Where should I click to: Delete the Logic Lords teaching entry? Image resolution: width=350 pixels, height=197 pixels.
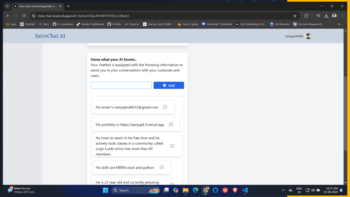(172, 146)
